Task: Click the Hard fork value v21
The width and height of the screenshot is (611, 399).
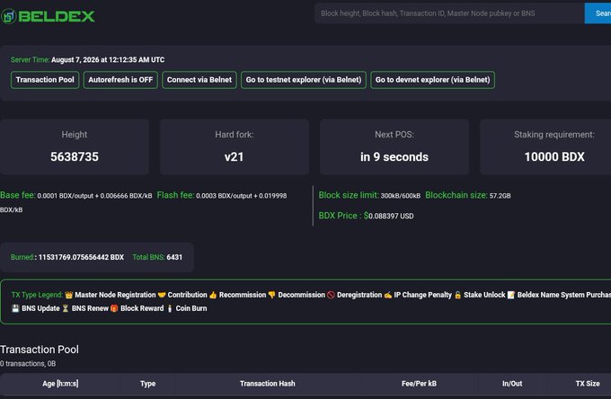Action: point(235,156)
